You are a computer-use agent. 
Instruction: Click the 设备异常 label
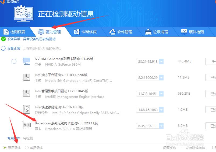pos(14,39)
